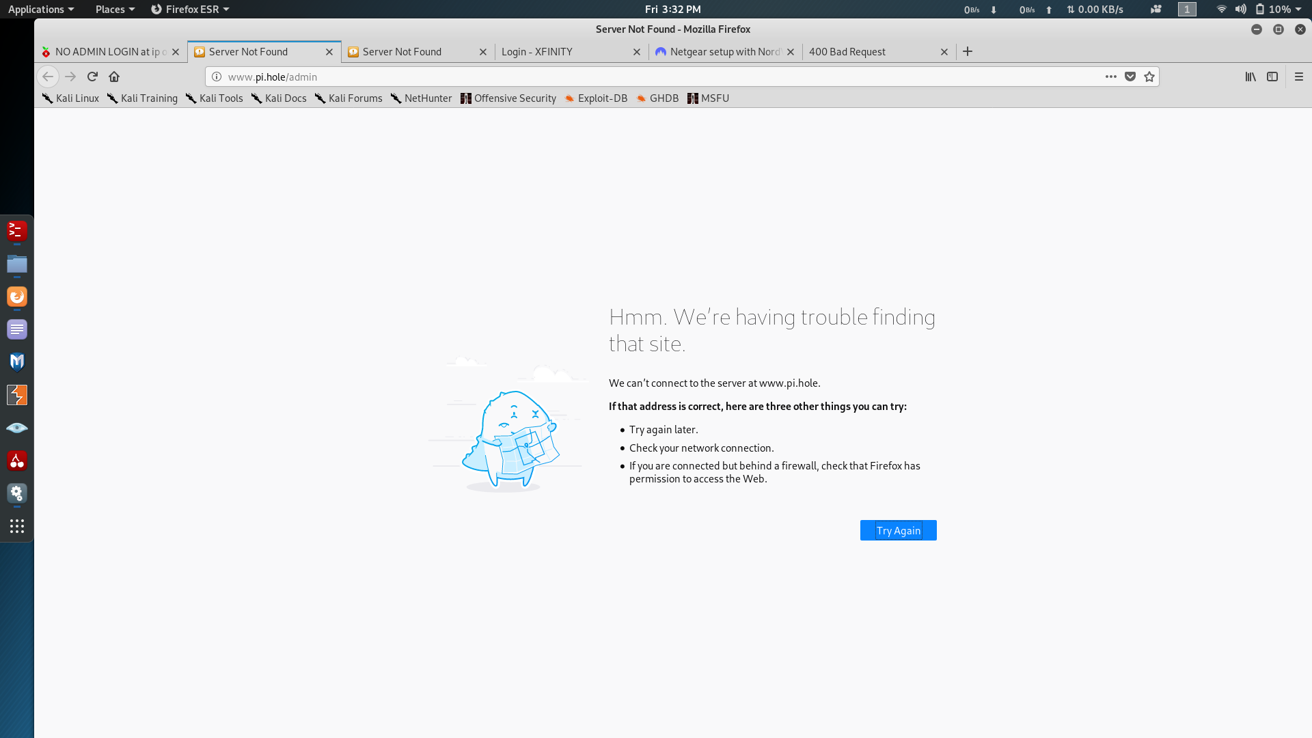Close the 400 Bad Request tab
The image size is (1312, 738).
(x=944, y=52)
